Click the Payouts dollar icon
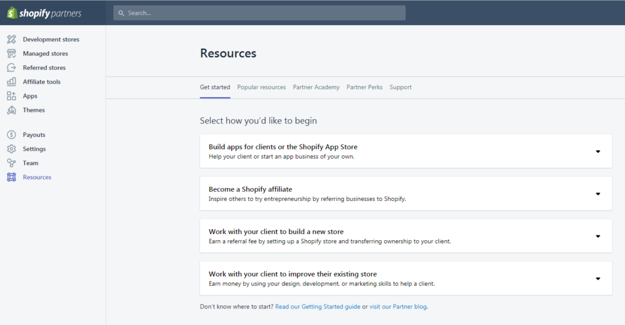625x325 pixels. pos(12,135)
